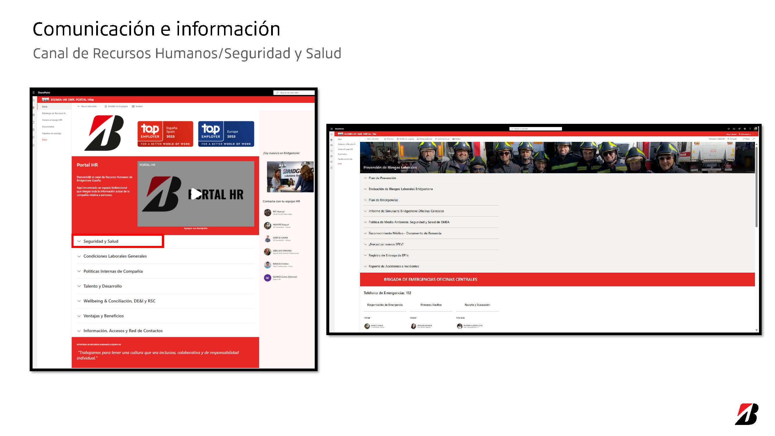775x436 pixels.
Task: Select the Primeros Auxilios tab
Action: coord(431,305)
